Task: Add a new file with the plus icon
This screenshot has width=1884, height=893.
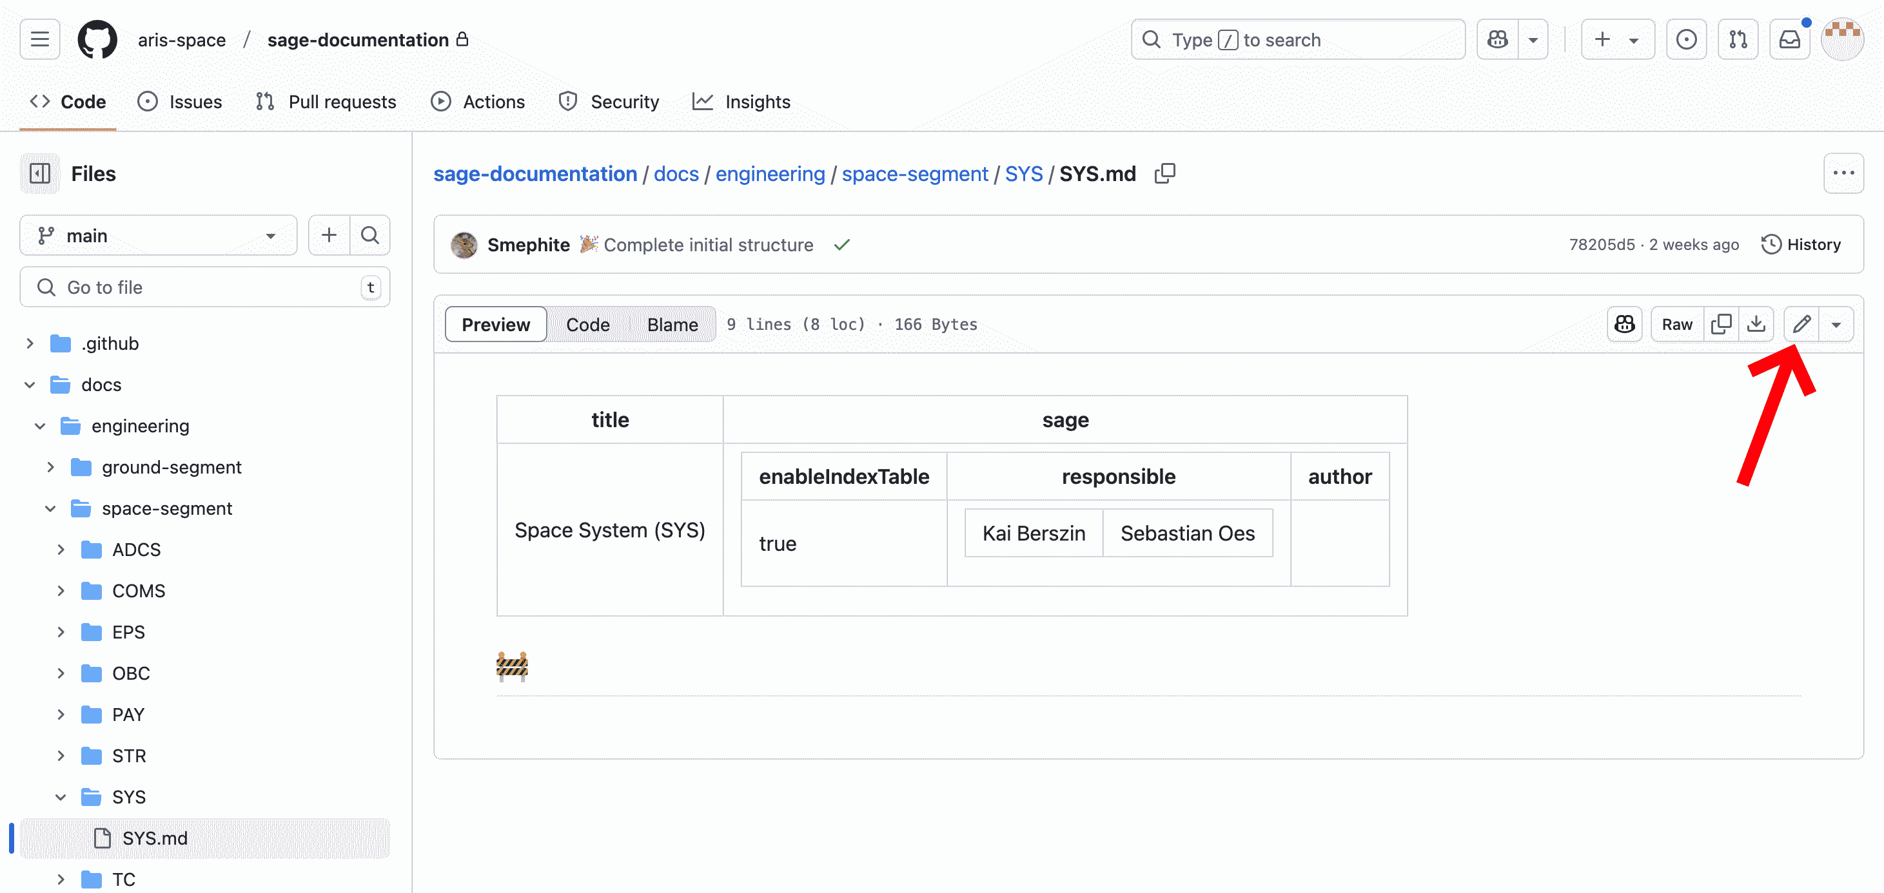Action: pyautogui.click(x=328, y=235)
